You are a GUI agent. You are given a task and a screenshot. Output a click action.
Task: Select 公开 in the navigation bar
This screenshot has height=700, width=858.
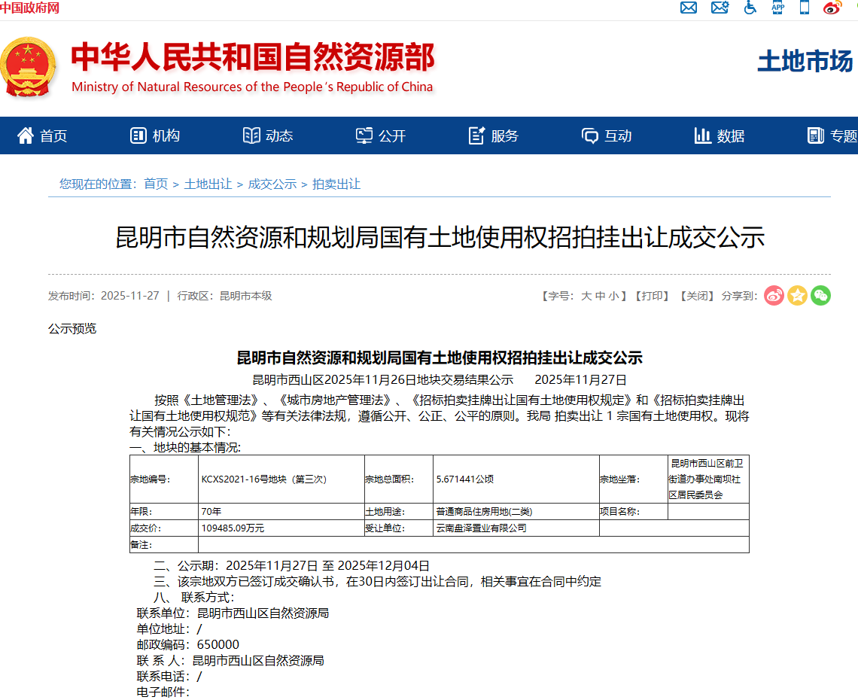tap(382, 135)
